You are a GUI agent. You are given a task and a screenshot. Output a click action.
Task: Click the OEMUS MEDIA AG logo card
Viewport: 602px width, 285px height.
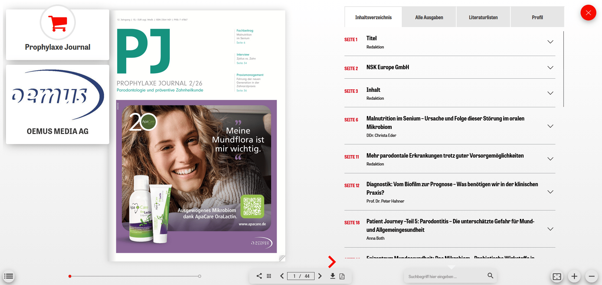(x=58, y=104)
